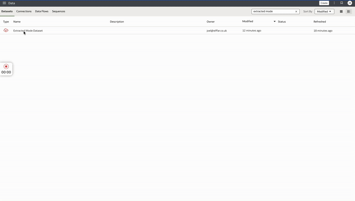Switch to the Datasets tab
This screenshot has height=201, width=355.
(x=7, y=12)
